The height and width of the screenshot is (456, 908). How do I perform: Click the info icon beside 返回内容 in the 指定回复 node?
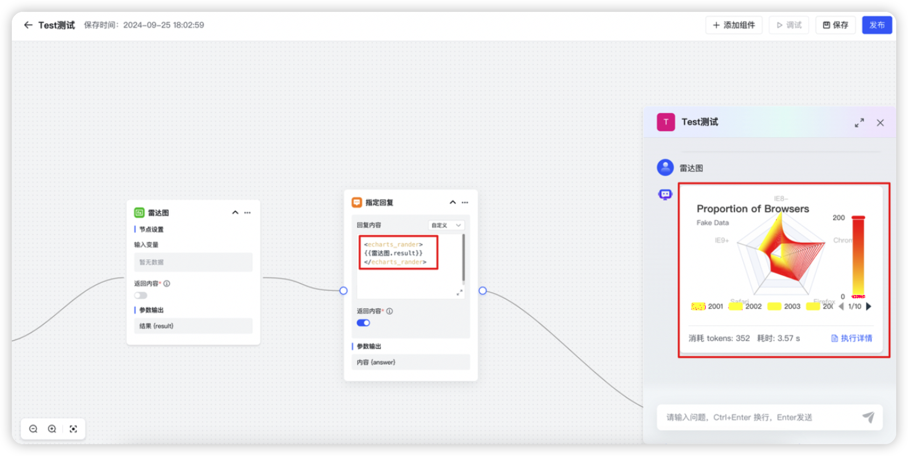(x=390, y=311)
